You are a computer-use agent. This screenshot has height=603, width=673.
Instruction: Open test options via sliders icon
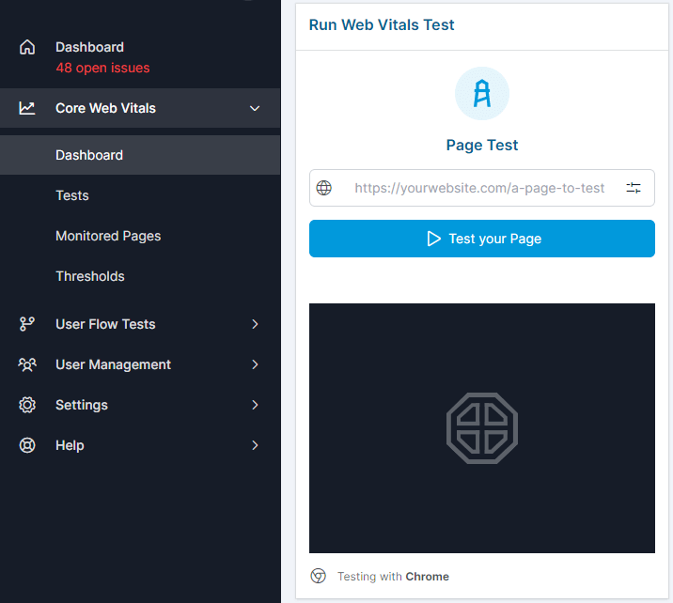(634, 188)
